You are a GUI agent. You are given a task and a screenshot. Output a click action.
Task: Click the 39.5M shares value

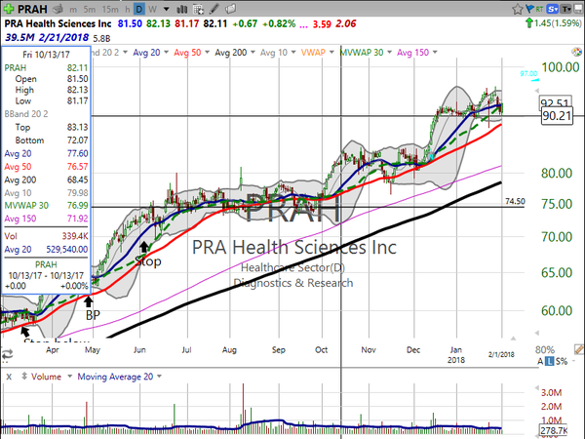click(20, 38)
